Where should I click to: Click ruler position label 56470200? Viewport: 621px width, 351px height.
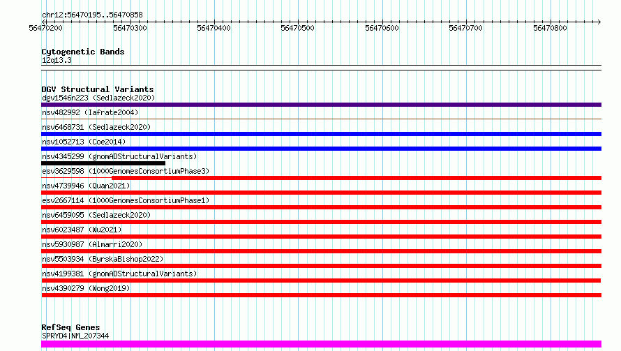(45, 28)
